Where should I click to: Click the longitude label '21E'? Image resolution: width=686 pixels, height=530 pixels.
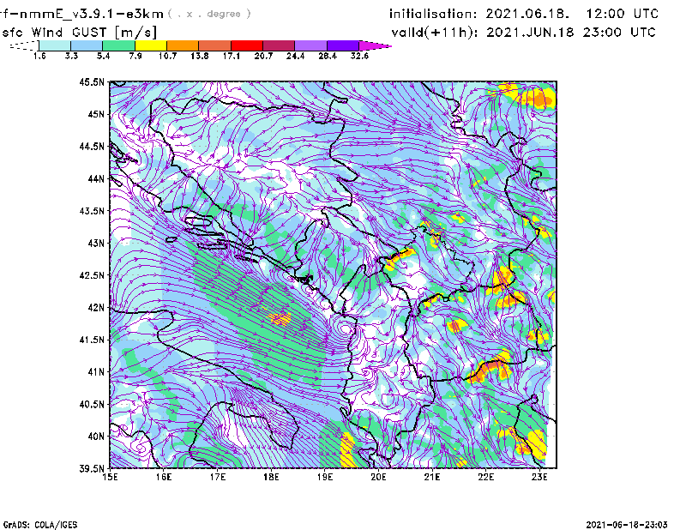point(432,477)
